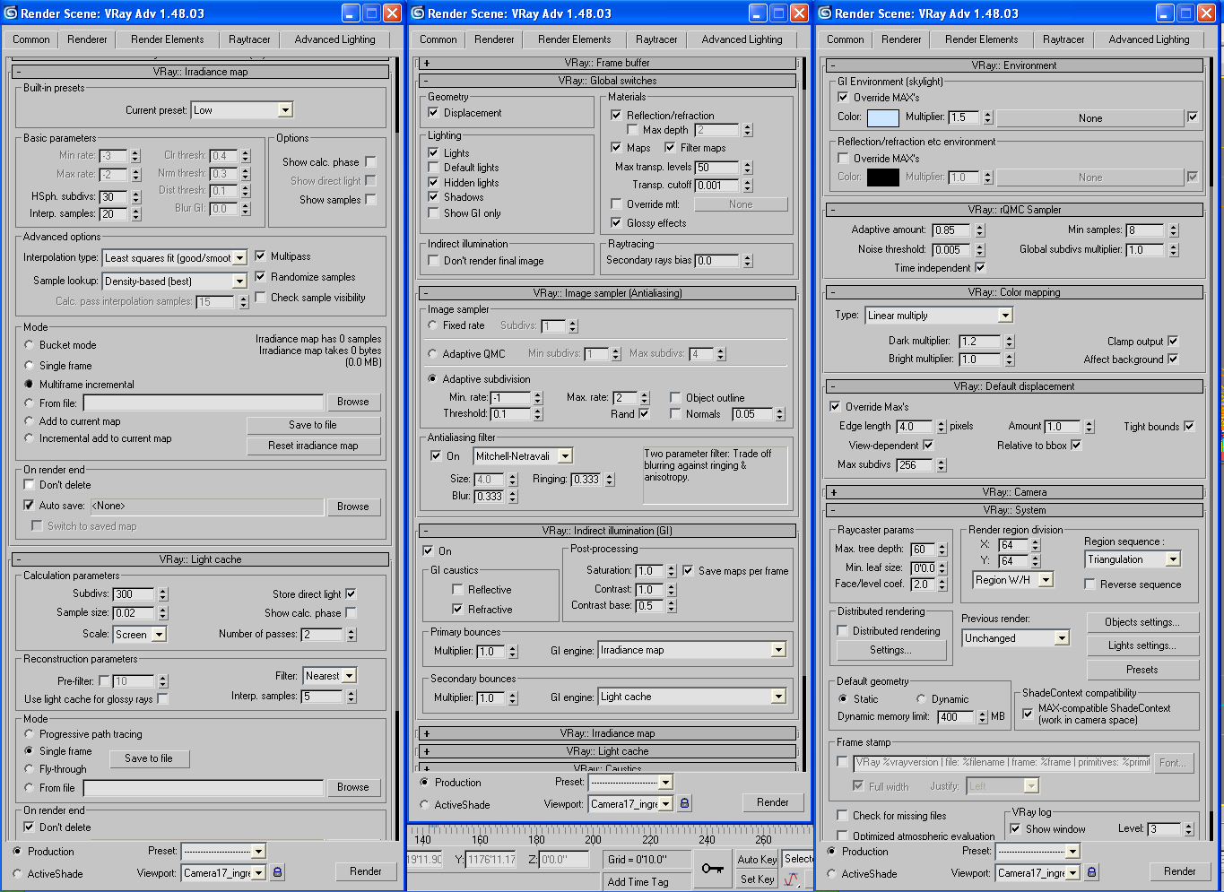
Task: Toggle Clamp output in Color mapping
Action: pyautogui.click(x=1173, y=342)
